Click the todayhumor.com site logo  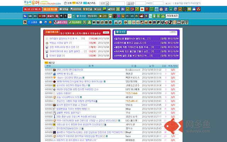[43, 2]
